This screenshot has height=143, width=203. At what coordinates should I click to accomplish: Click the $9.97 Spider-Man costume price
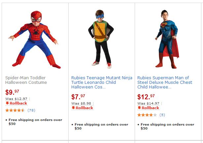(x=13, y=93)
